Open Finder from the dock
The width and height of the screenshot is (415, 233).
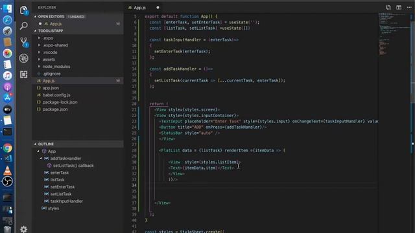[x=7, y=8]
